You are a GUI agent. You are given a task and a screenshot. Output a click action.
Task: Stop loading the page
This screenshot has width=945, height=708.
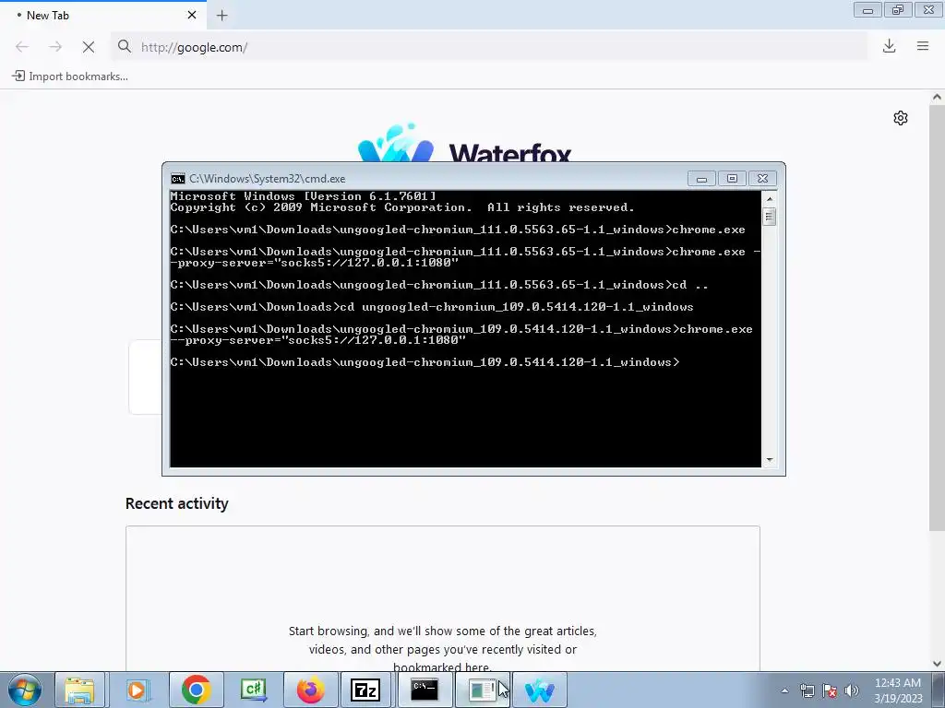point(89,47)
